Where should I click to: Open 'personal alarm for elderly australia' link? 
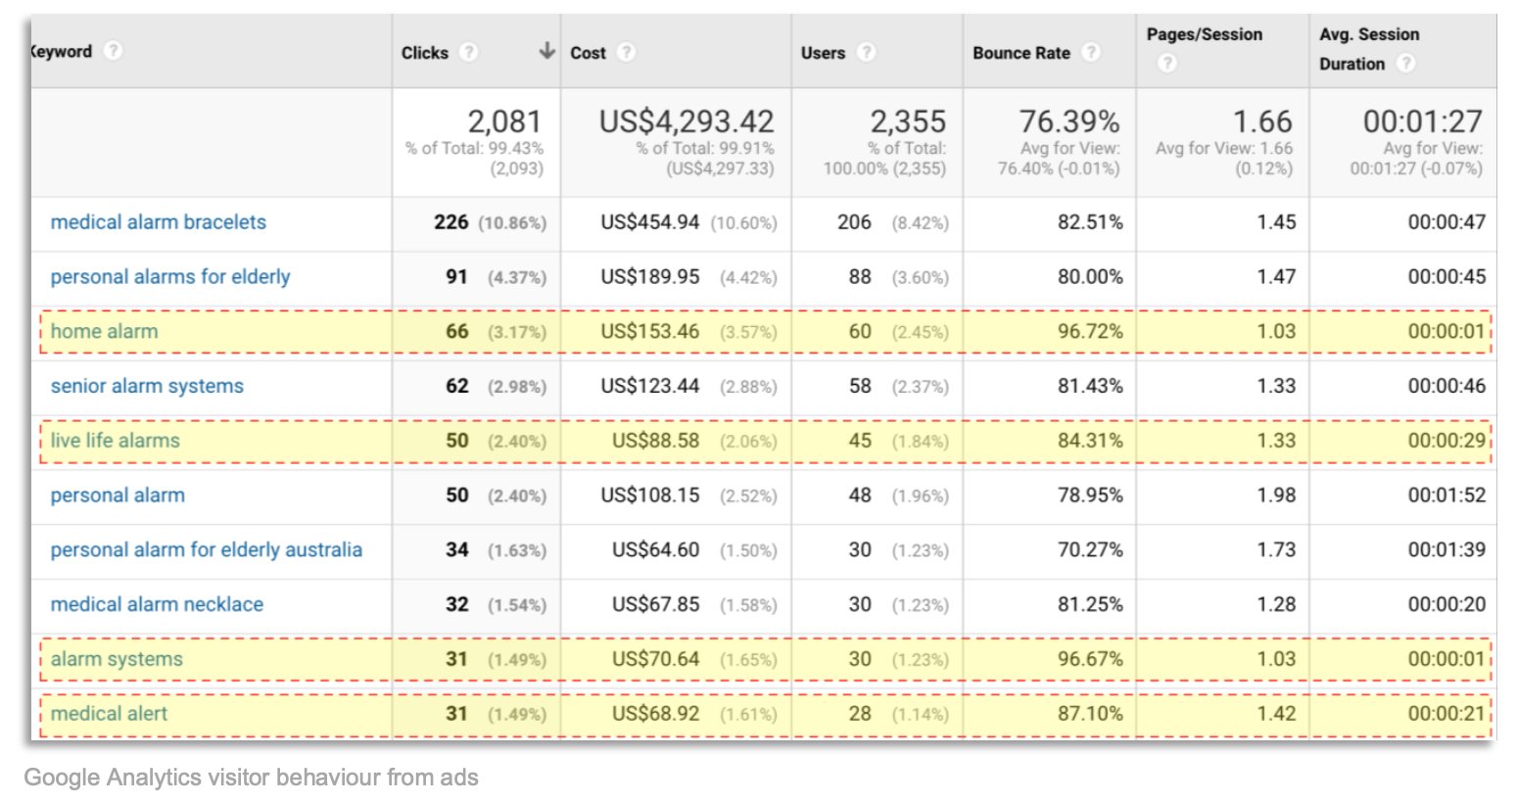tap(206, 550)
